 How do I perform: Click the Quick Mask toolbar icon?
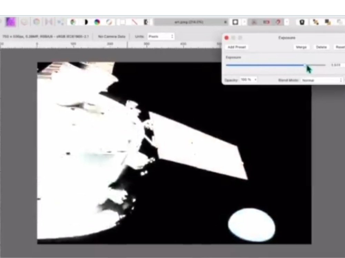click(x=235, y=22)
